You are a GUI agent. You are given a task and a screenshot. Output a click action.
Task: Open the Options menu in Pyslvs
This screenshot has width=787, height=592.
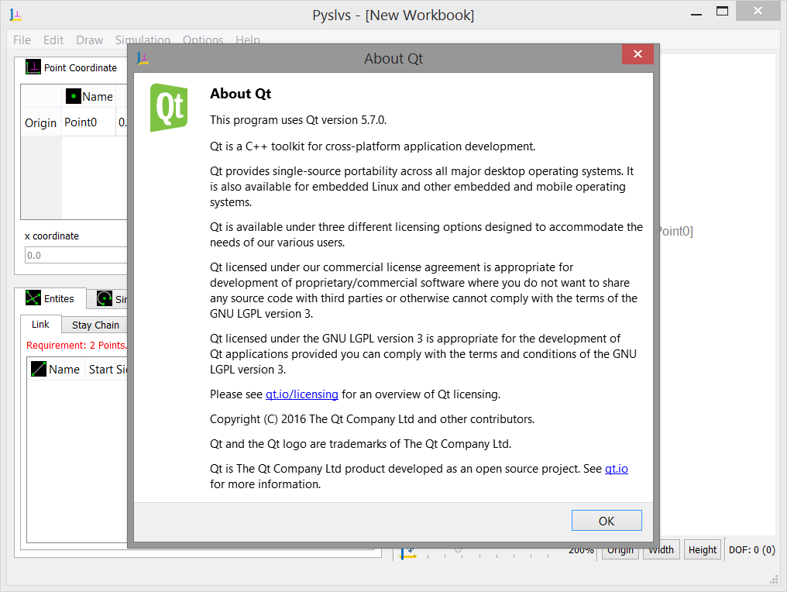(x=203, y=40)
